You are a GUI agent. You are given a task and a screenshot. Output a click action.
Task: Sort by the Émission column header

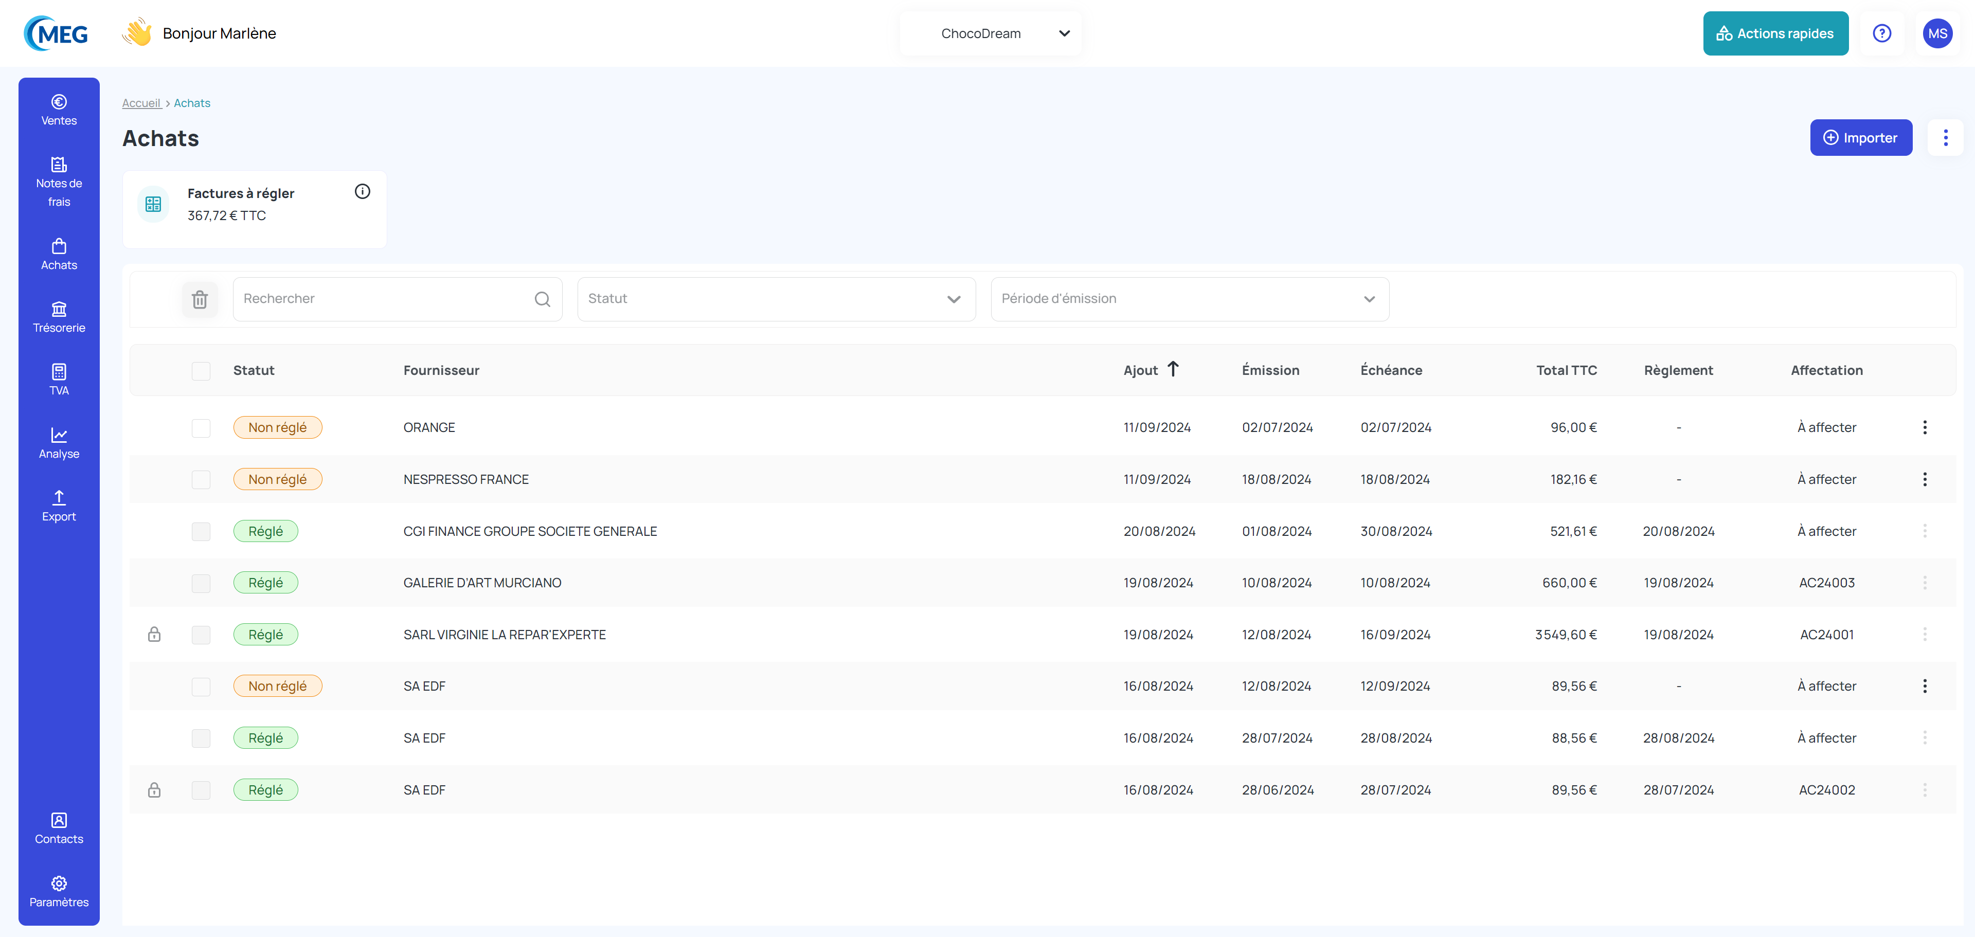(1270, 370)
